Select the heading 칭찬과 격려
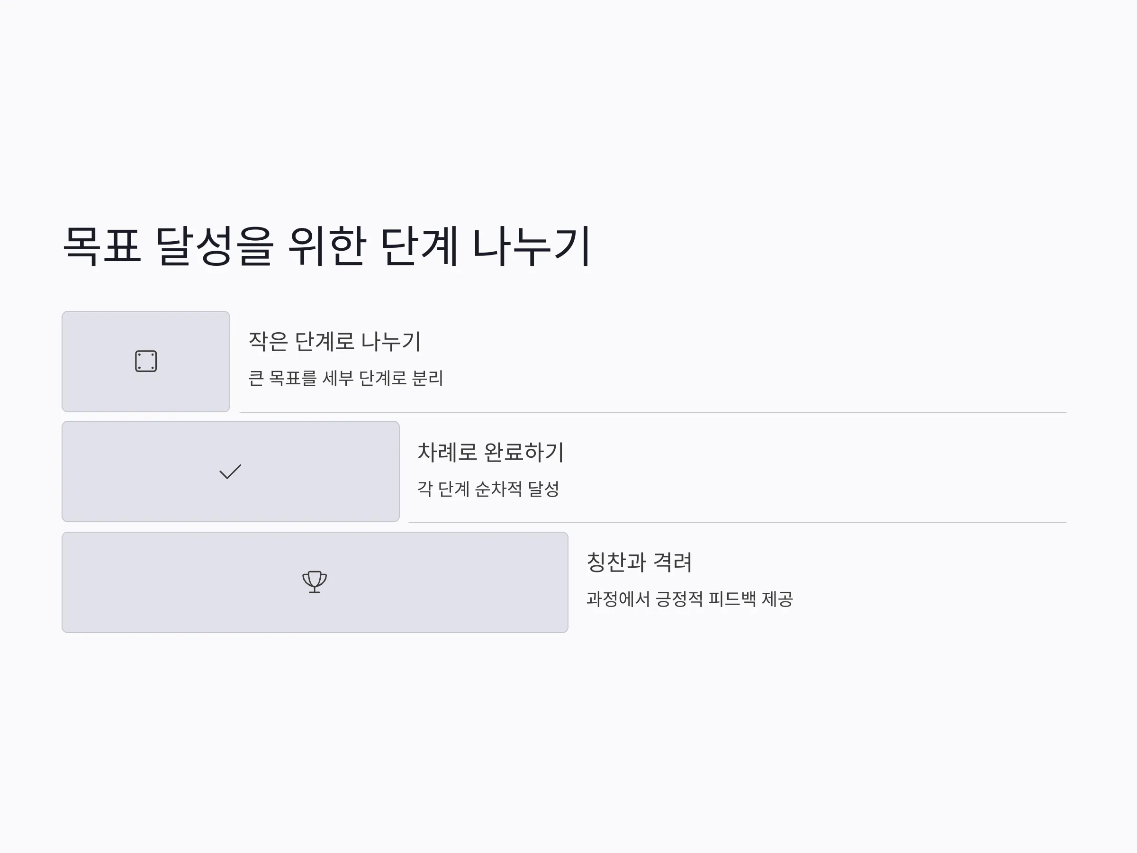The height and width of the screenshot is (853, 1137). (639, 562)
